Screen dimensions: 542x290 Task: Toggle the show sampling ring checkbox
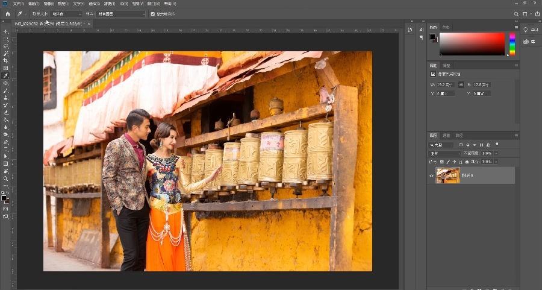(x=152, y=13)
